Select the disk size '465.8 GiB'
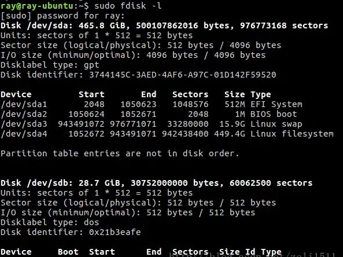This screenshot has width=343, height=257. [102, 25]
